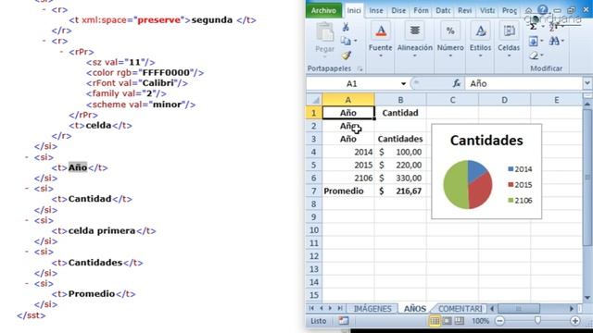Click the zoom slider handle
Screen dimensions: 593x333
point(537,321)
